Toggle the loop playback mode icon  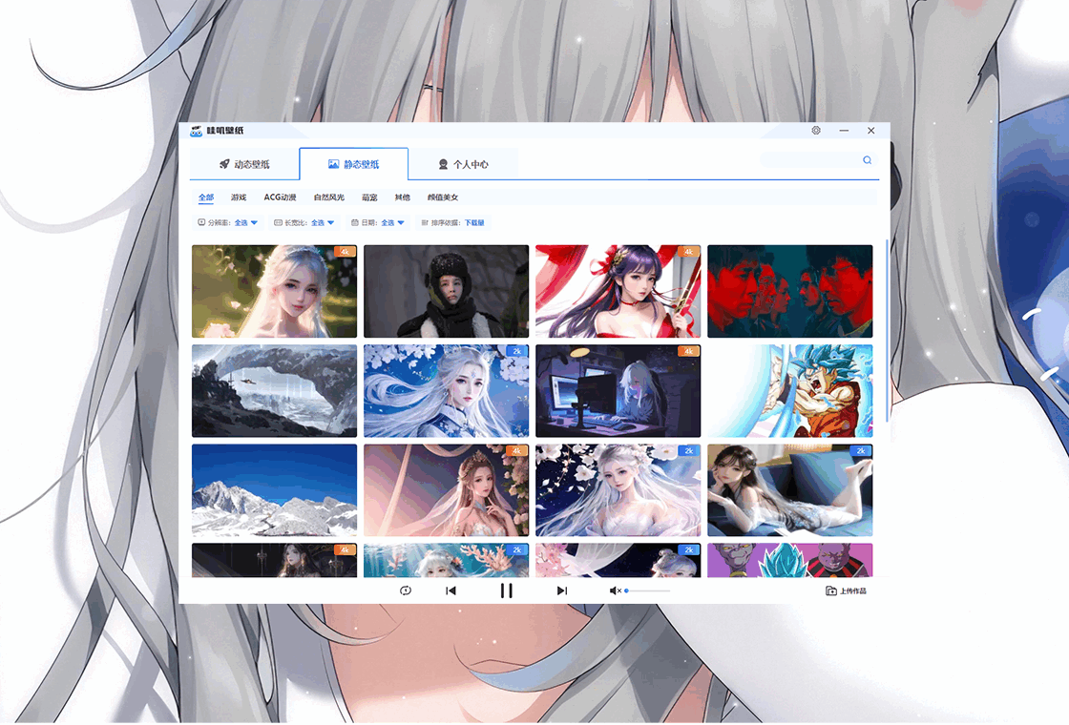tap(405, 590)
